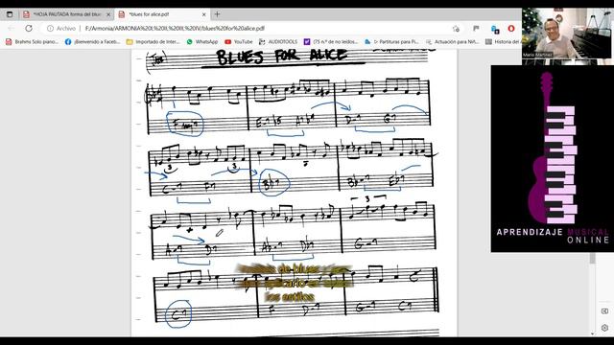Click the Blues for Alice title

click(281, 57)
